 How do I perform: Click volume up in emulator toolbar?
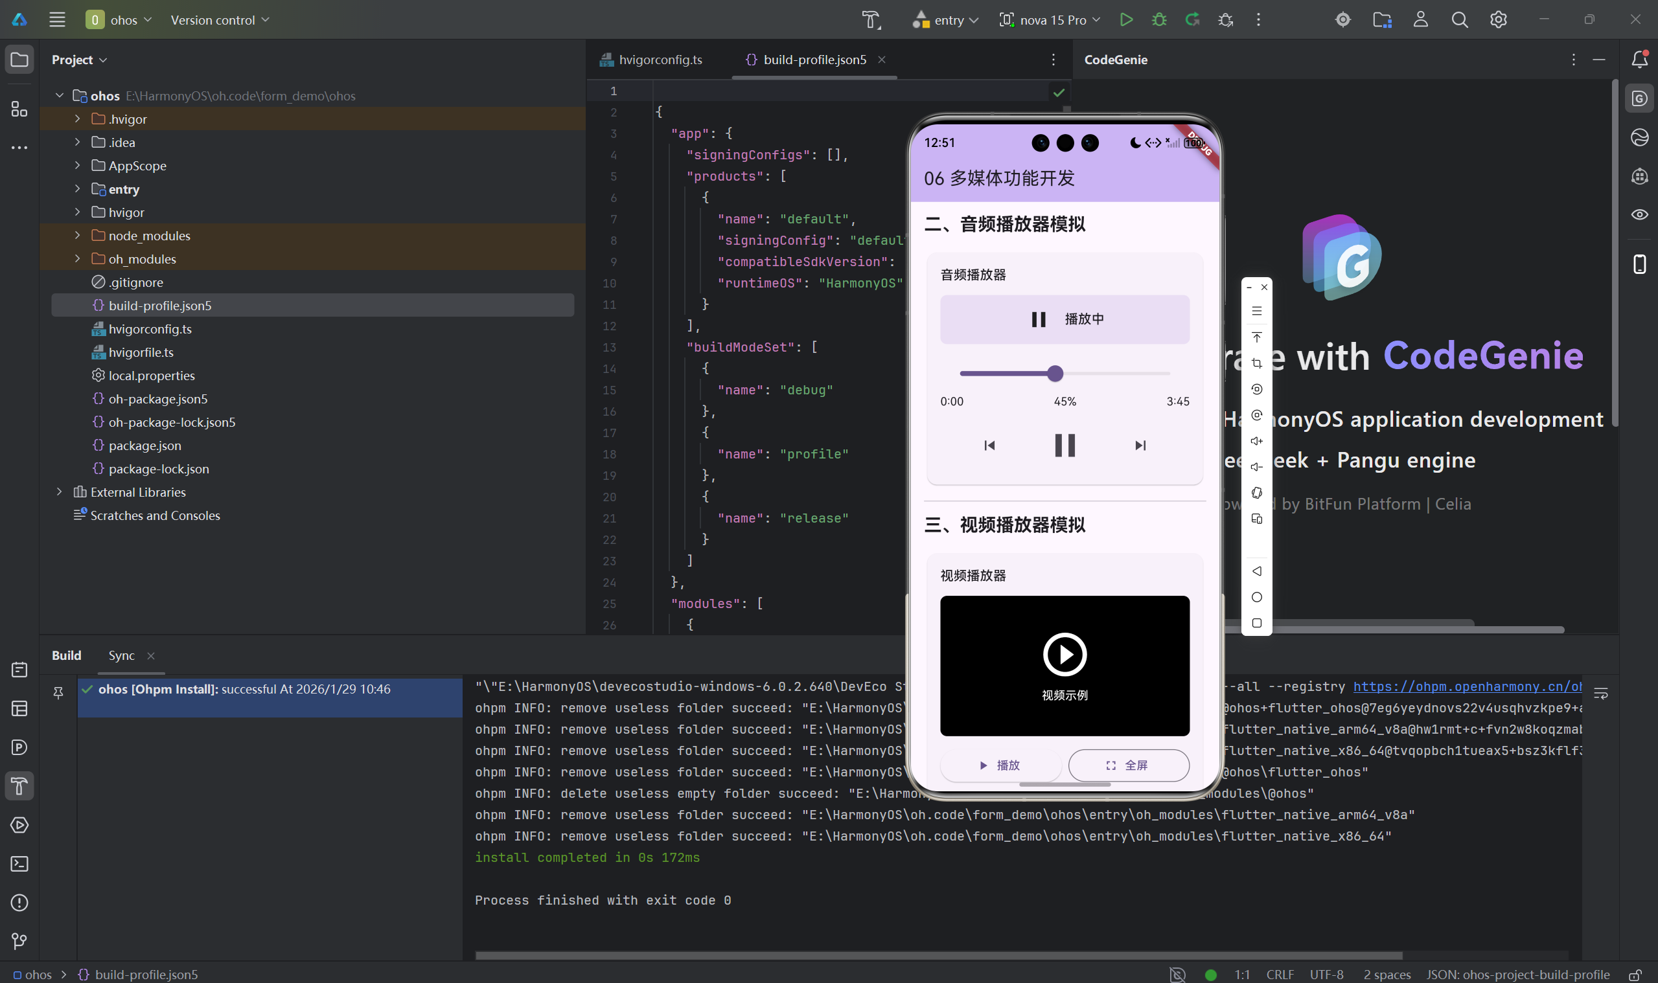[1256, 441]
